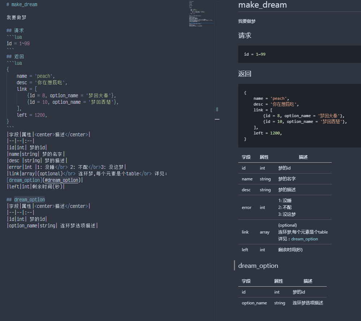Viewport: 361px width, 321px height.
Task: Click '剩余时间(秒)' in the preview table
Action: click(x=290, y=250)
